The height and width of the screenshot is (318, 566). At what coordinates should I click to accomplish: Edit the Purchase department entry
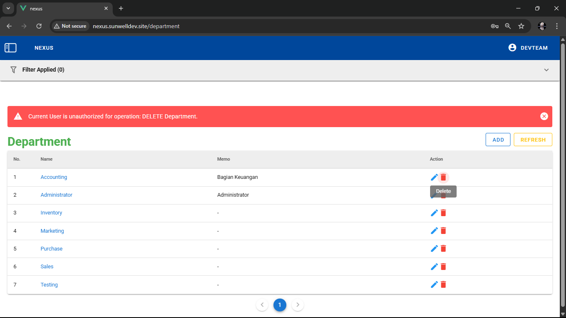click(434, 248)
